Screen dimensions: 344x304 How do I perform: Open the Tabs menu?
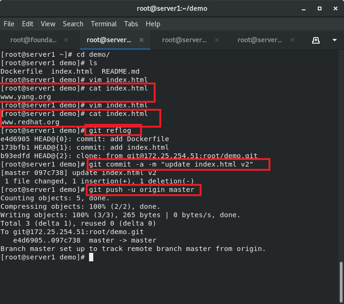tap(131, 24)
